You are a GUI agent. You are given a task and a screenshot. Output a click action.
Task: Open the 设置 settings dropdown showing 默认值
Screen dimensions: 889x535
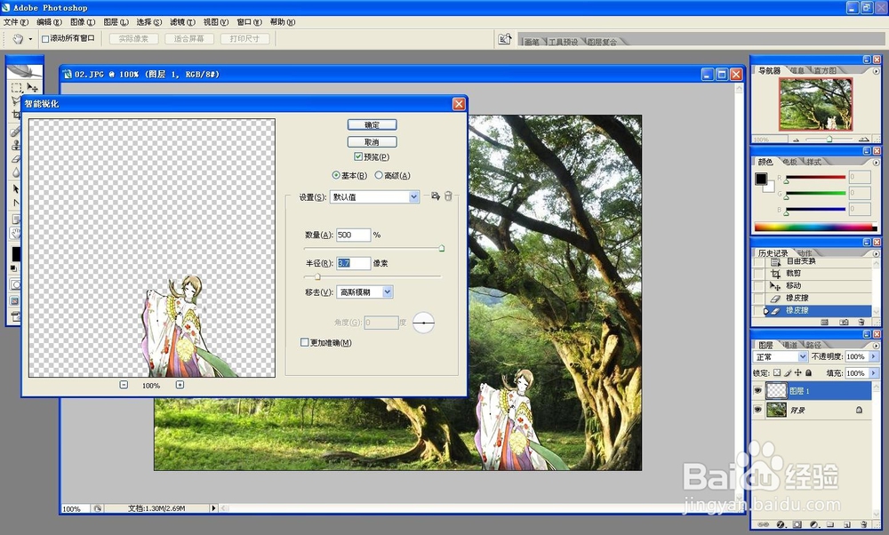(x=373, y=196)
